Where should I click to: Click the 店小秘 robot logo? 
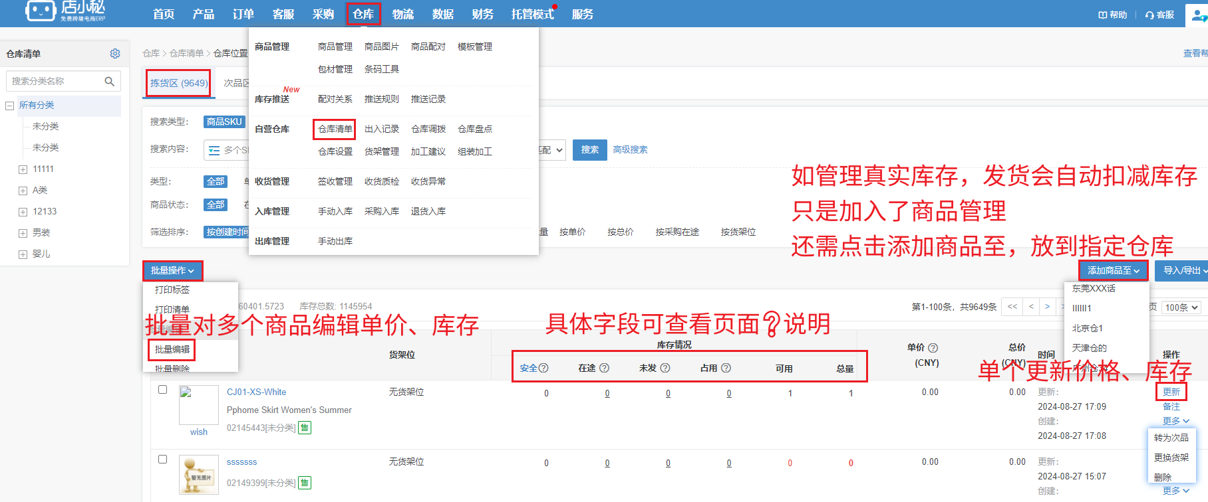[x=40, y=11]
